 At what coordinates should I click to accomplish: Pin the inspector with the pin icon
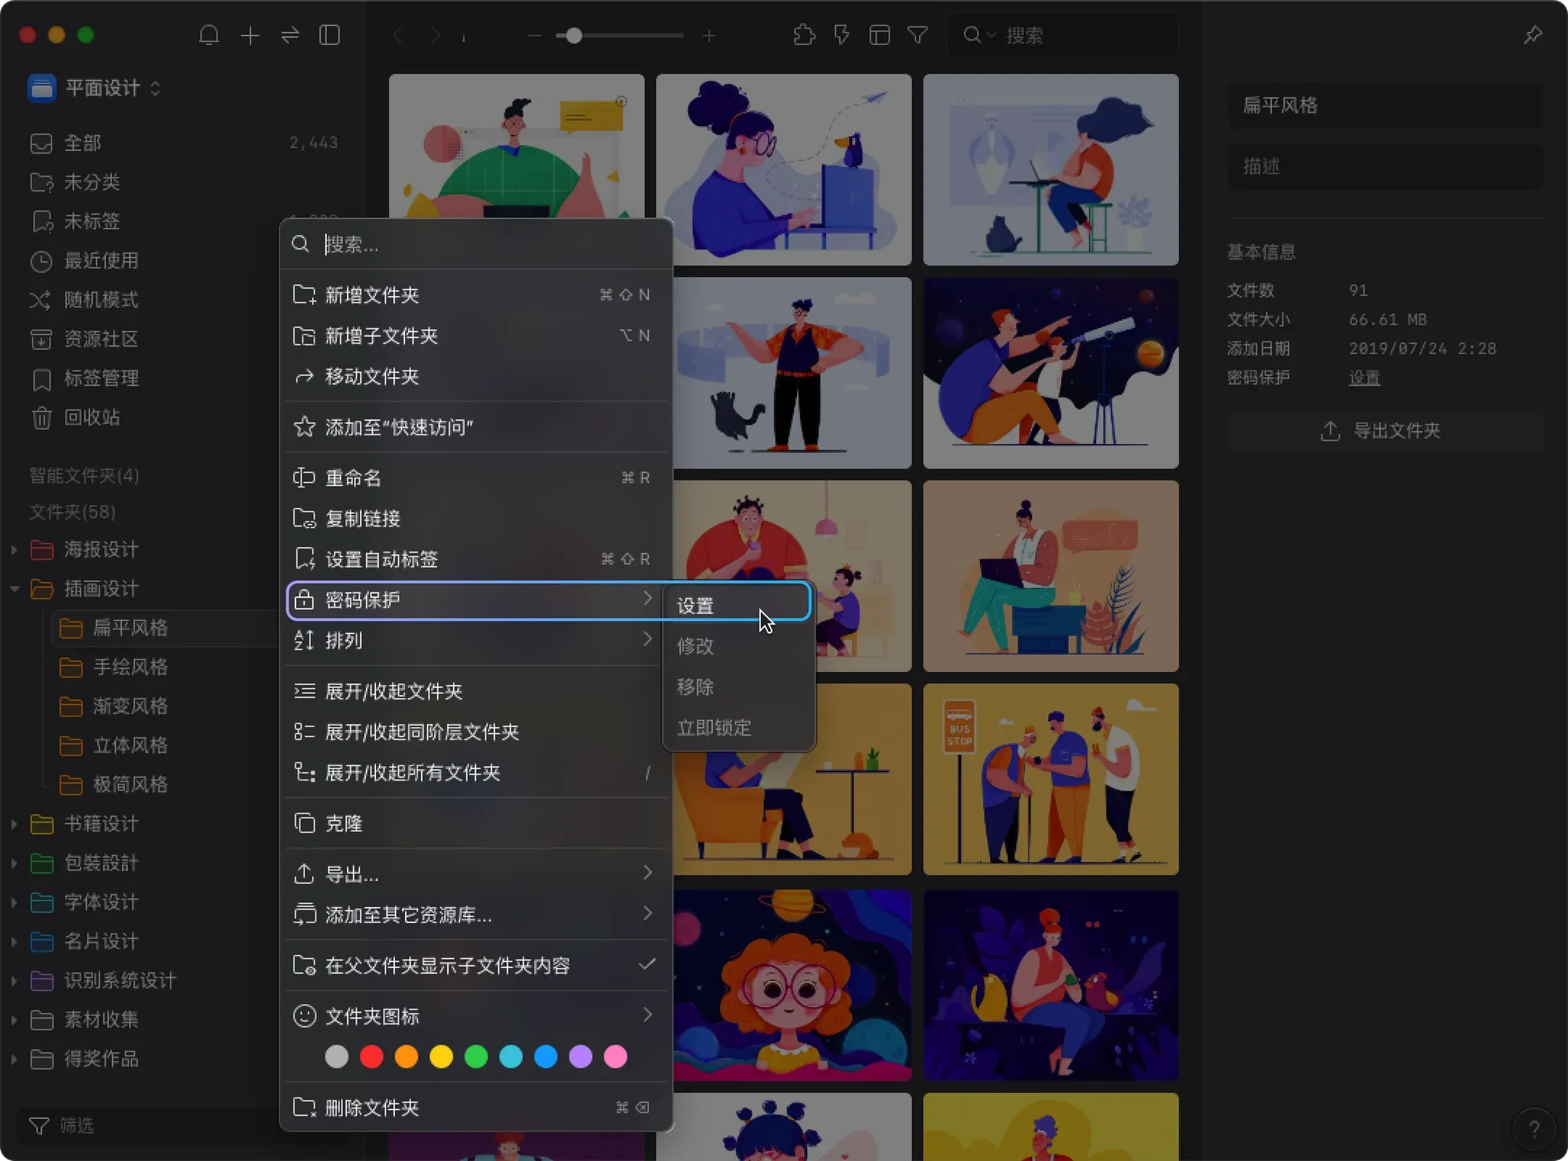[1533, 35]
